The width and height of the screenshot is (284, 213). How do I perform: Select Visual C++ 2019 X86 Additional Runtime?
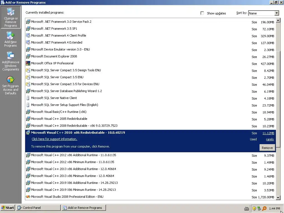pyautogui.click(x=74, y=183)
